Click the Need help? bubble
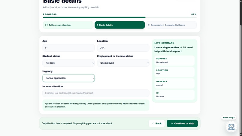This screenshot has height=136, width=242. [x=228, y=118]
